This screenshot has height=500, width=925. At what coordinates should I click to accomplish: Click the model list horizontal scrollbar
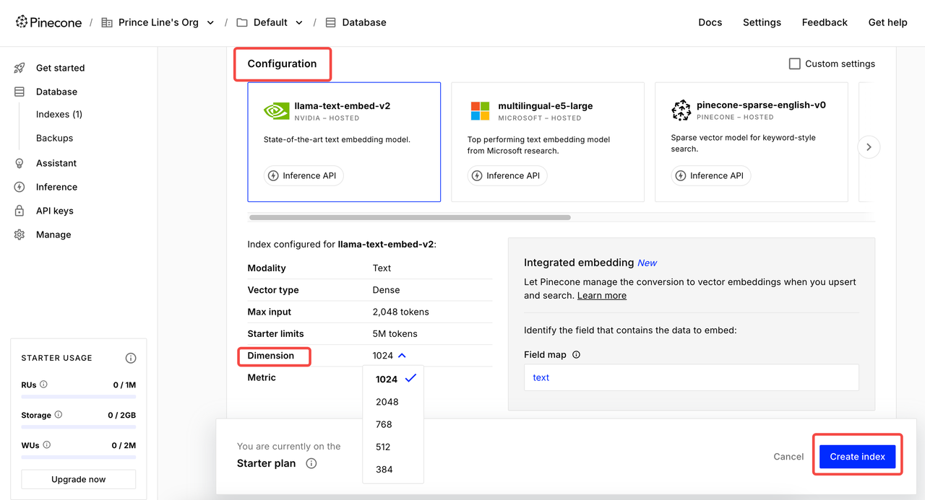pyautogui.click(x=410, y=217)
